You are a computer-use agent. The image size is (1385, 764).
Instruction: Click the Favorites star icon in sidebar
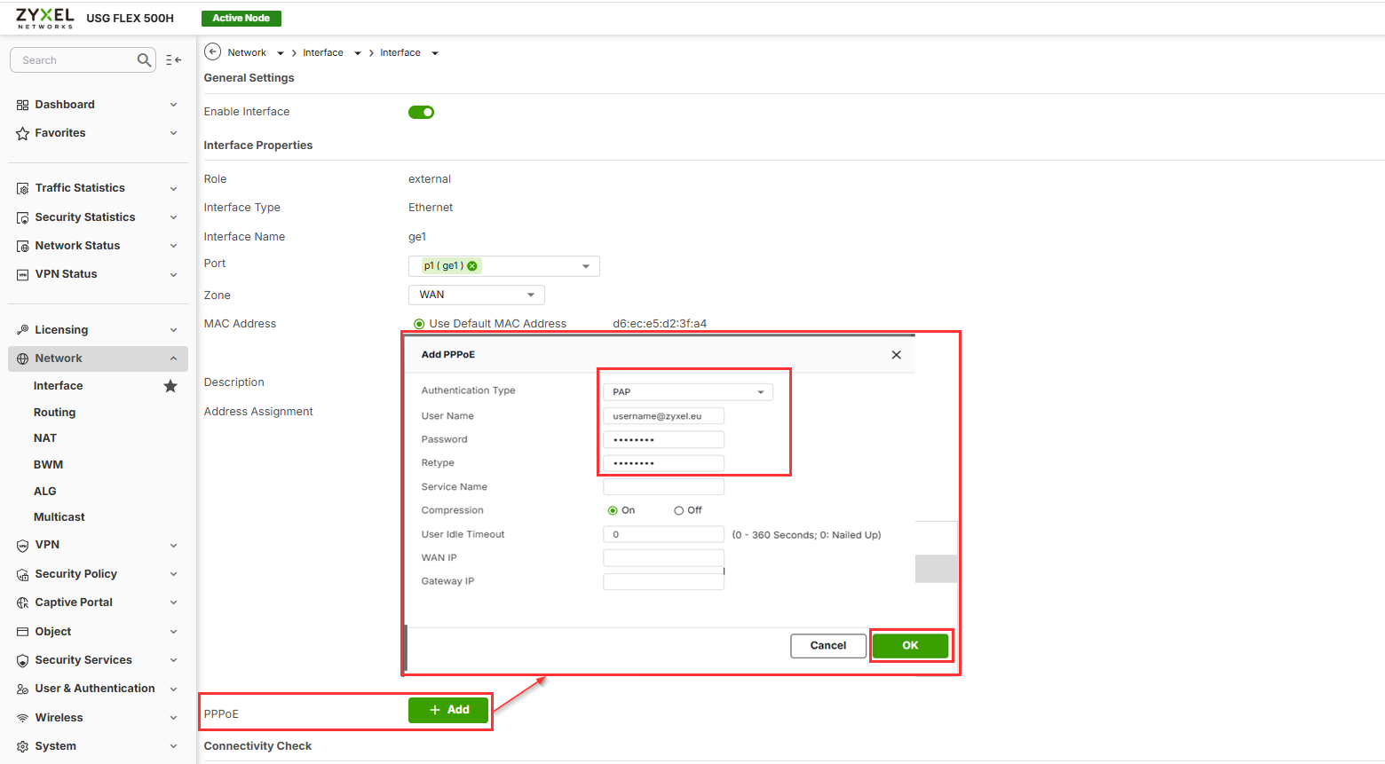tap(20, 133)
